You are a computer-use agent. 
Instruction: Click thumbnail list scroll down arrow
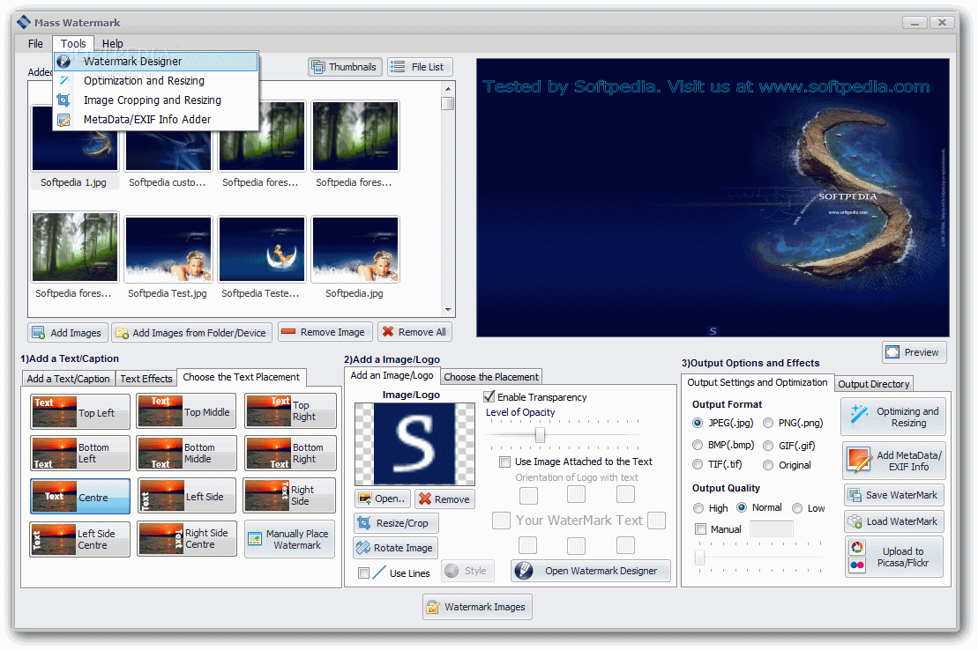(x=448, y=309)
